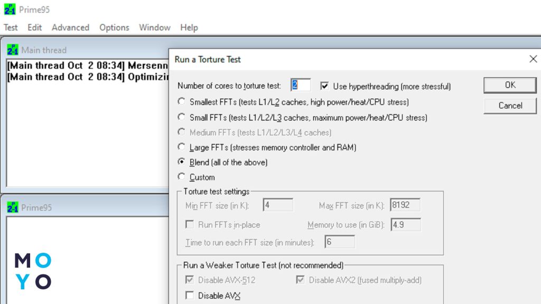Select the Small FFTs radio option

pyautogui.click(x=182, y=117)
